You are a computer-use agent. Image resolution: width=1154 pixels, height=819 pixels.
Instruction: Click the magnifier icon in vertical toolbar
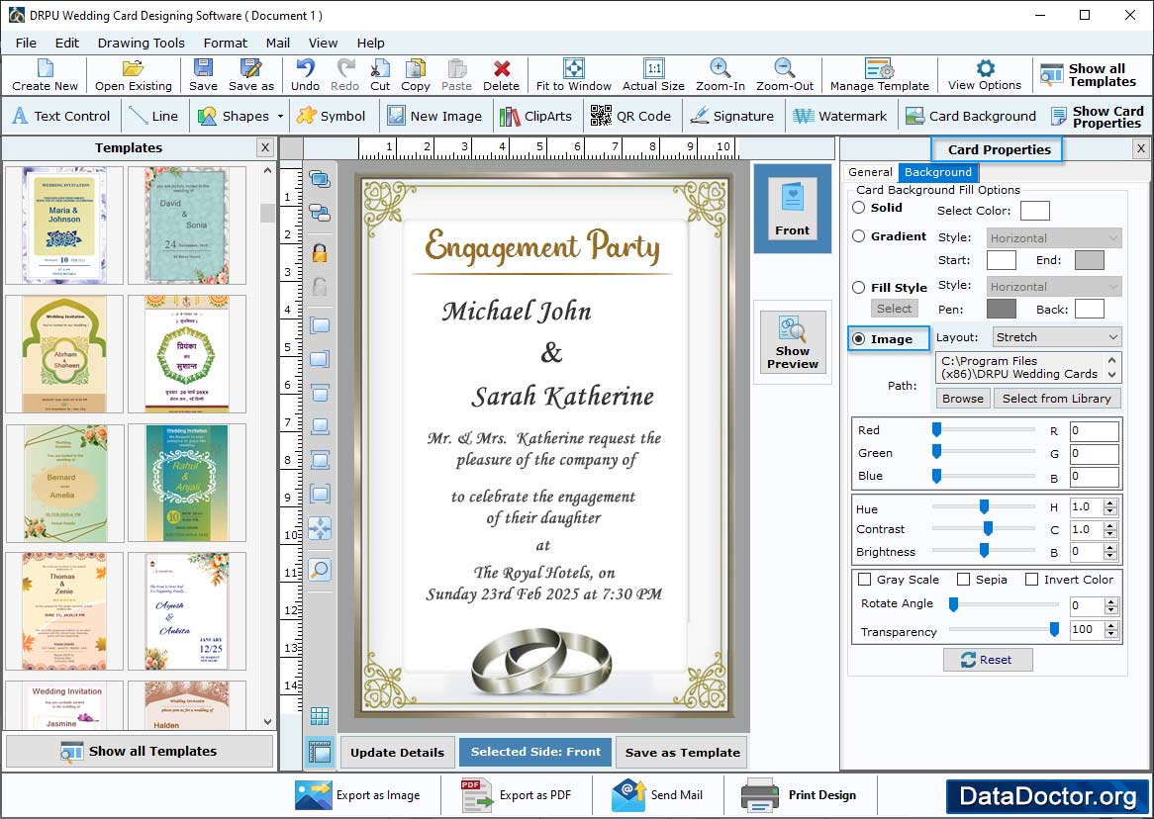click(320, 570)
